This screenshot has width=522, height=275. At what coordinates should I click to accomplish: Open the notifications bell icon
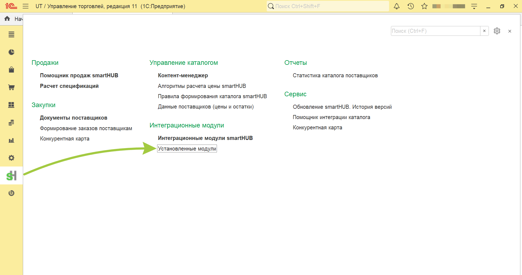(397, 6)
